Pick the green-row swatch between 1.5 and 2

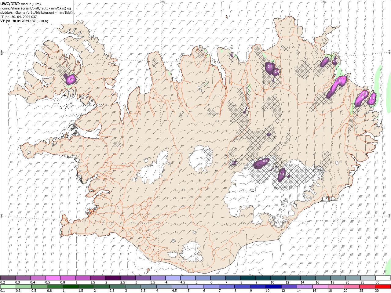pos(86,286)
